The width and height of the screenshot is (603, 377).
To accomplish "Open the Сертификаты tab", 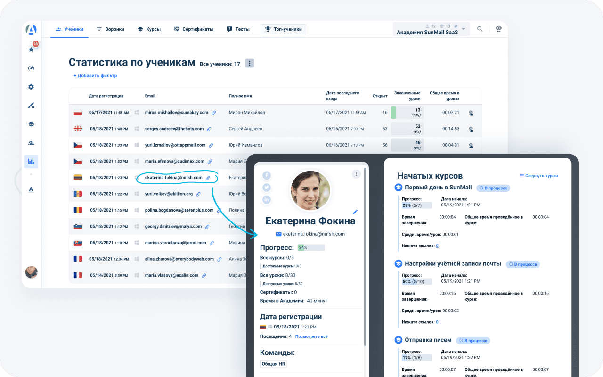I will 194,29.
